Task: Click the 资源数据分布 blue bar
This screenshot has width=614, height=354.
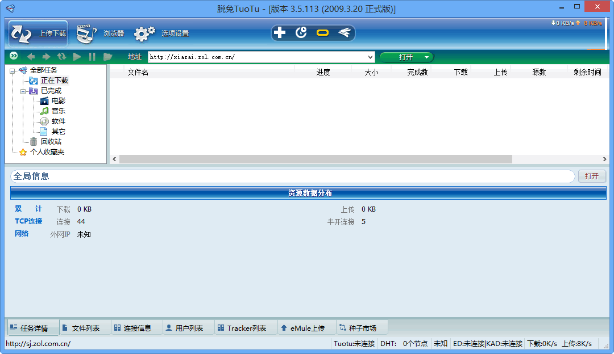Action: [x=308, y=193]
